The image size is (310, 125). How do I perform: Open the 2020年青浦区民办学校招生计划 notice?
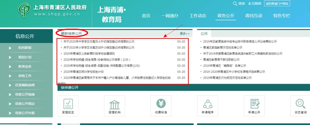pyautogui.click(x=83, y=72)
